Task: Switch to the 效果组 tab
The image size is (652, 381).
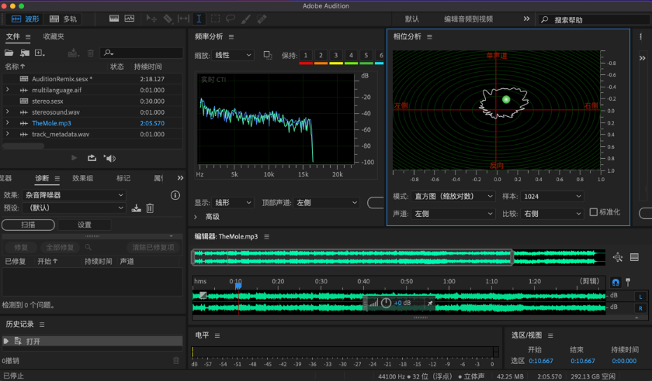Action: 82,178
